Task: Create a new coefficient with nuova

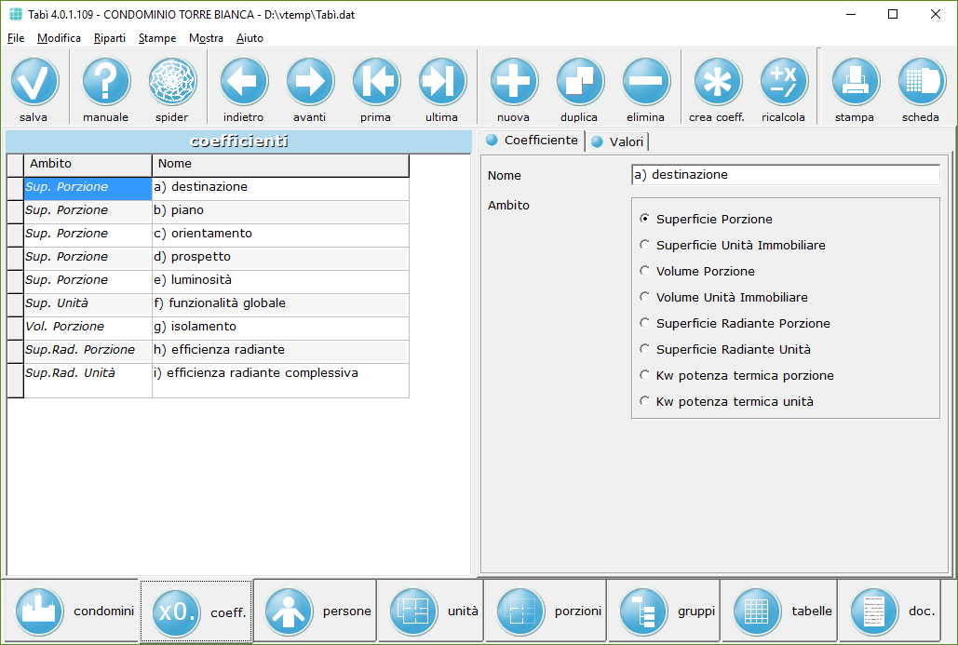Action: [x=514, y=82]
